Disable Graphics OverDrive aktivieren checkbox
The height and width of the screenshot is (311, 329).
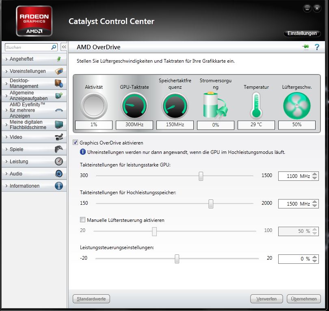coord(75,142)
